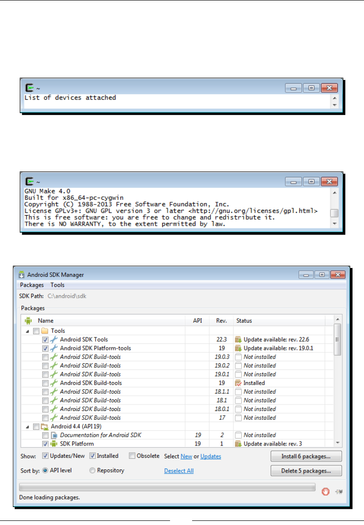Viewport: 364px width, 525px height.
Task: Enable the Obsolete checkbox
Action: 132,456
